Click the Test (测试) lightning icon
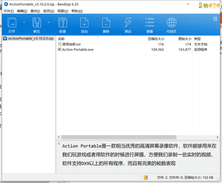The height and width of the screenshot is (183, 222). coord(128,23)
